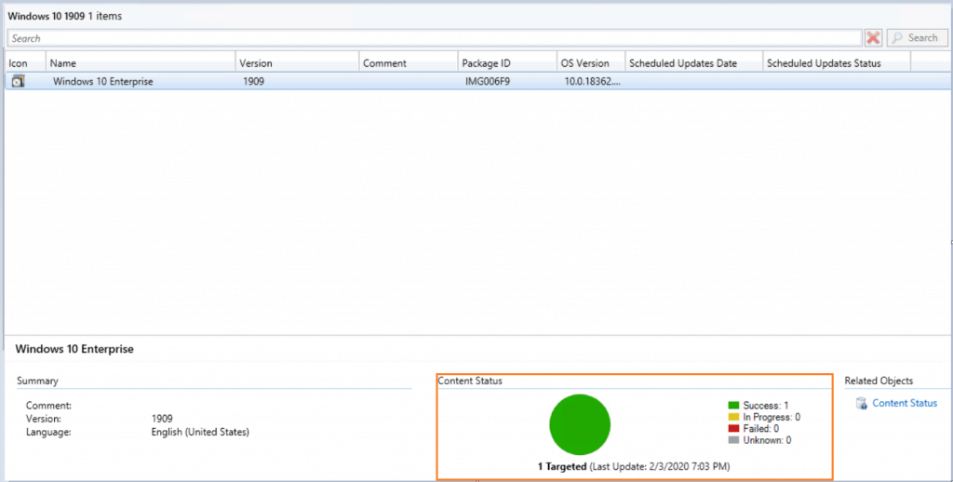Click the Windows 10 Enterprise details heading
Viewport: 953px width, 482px height.
click(x=74, y=349)
